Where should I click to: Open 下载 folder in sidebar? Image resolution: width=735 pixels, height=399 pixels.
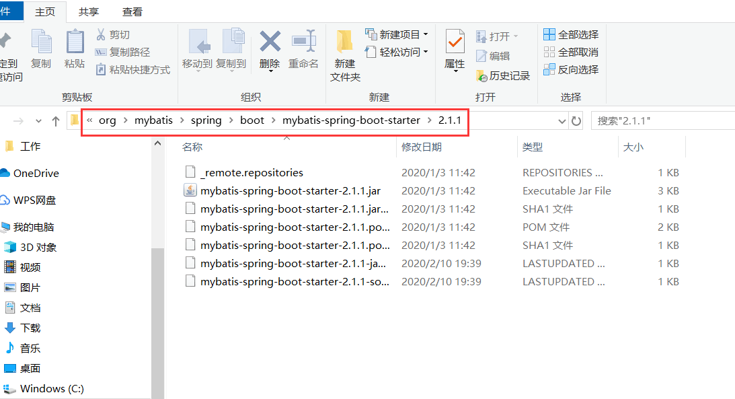tap(22, 328)
